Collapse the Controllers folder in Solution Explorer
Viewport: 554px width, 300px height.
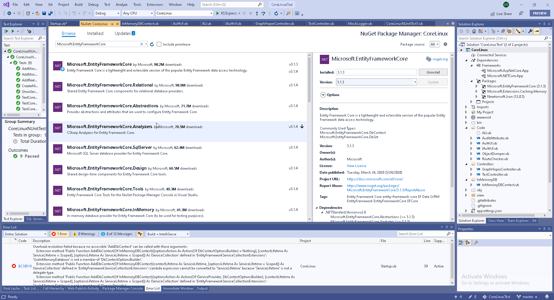466,164
